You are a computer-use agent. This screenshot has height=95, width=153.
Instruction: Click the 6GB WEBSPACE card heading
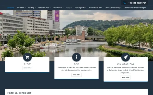125,64
